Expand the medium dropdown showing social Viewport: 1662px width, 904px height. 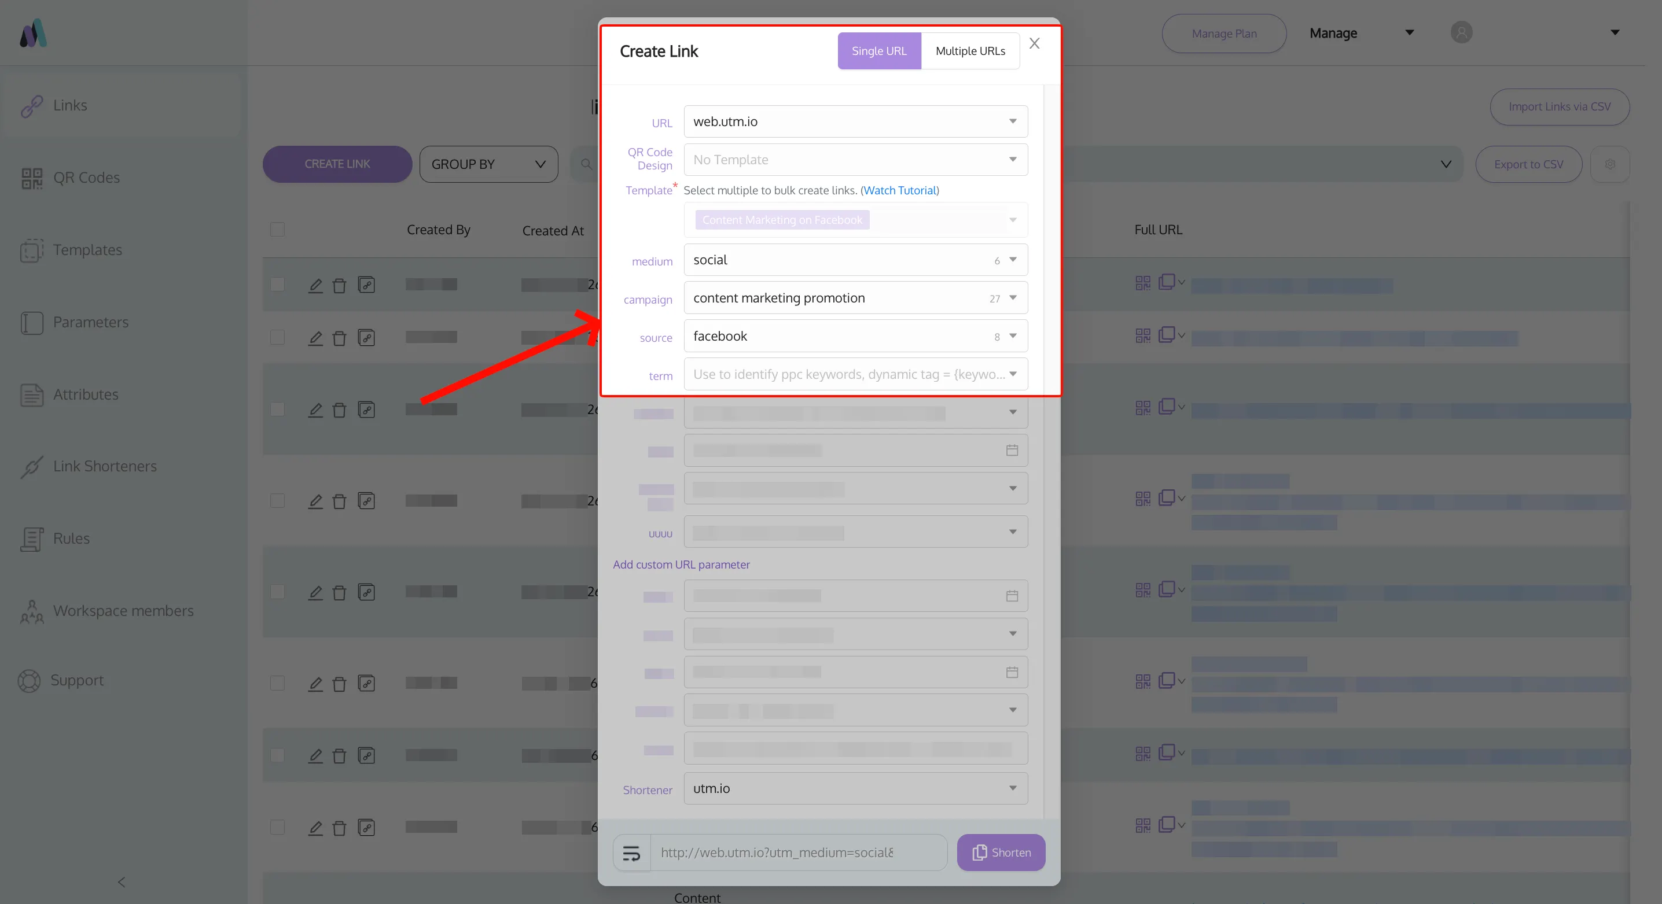click(1012, 260)
